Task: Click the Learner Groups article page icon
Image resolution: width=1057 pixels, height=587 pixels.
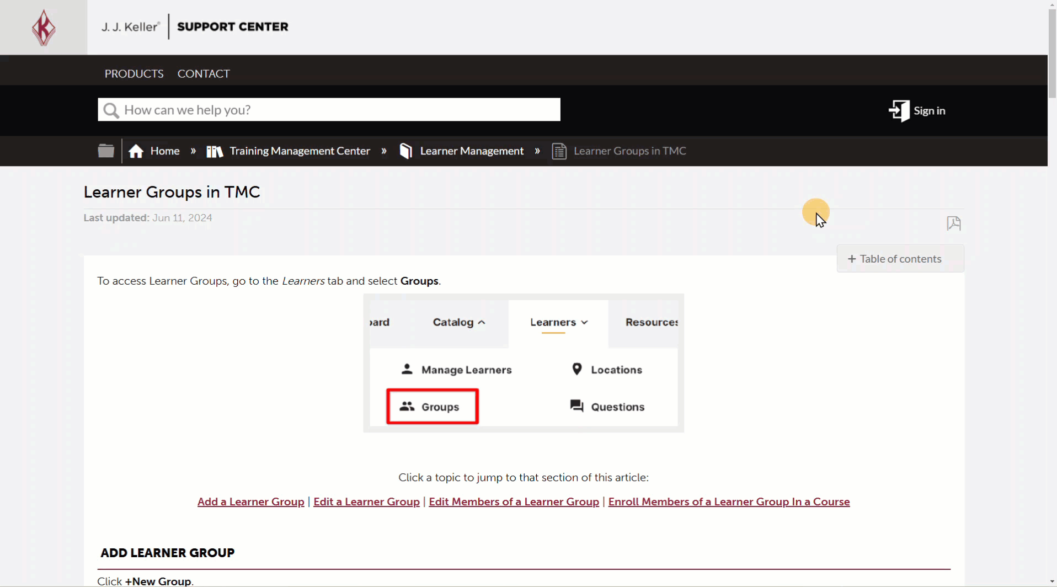Action: (559, 151)
